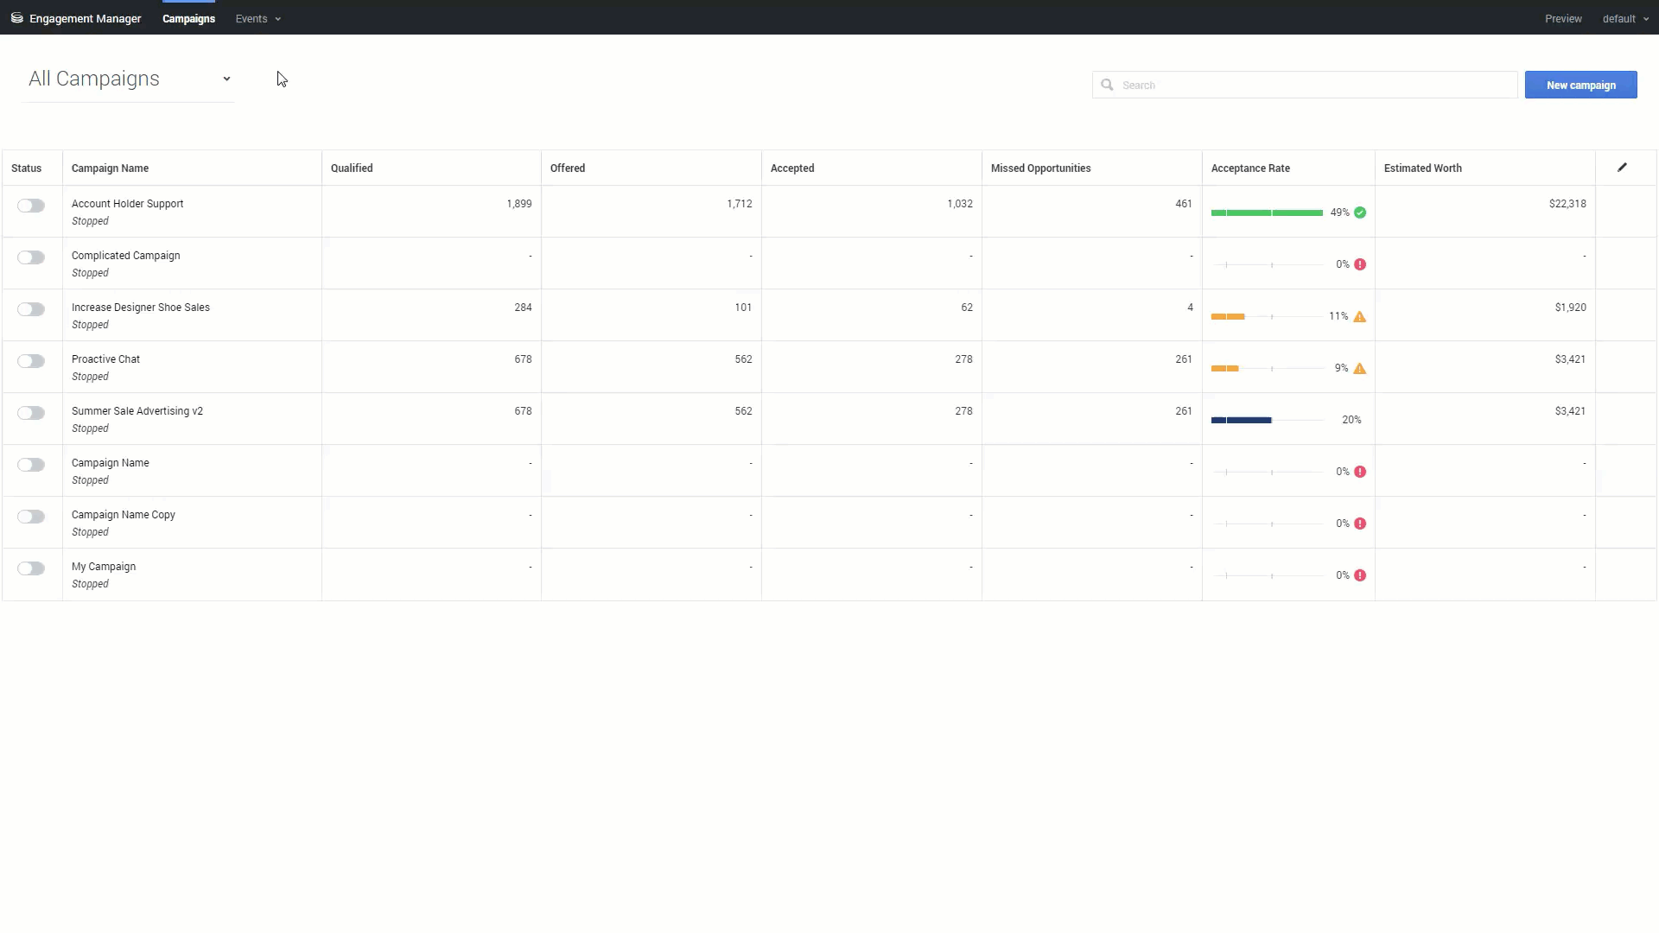Click the search magnifier icon
Image resolution: width=1659 pixels, height=933 pixels.
tap(1107, 85)
